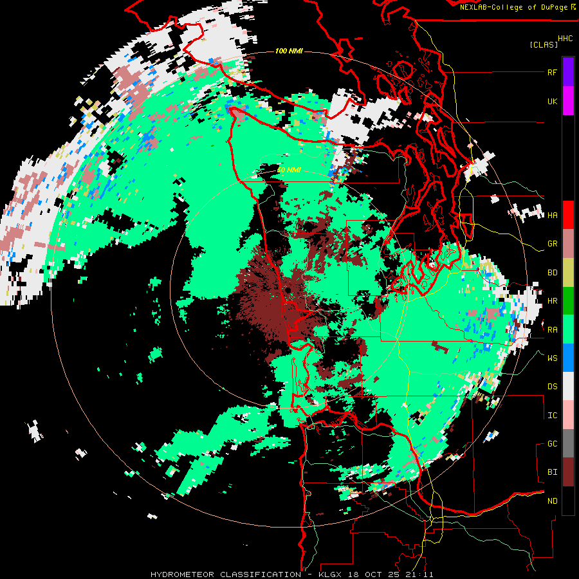Click the HR dark green legend swatch
This screenshot has width=579, height=579.
point(568,300)
